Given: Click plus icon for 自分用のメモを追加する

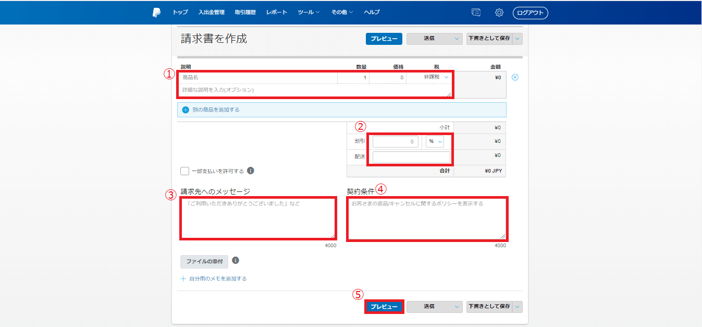Looking at the screenshot, I should point(183,278).
